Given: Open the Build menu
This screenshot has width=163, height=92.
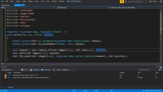Looking at the screenshot, I should [x=24, y=1].
